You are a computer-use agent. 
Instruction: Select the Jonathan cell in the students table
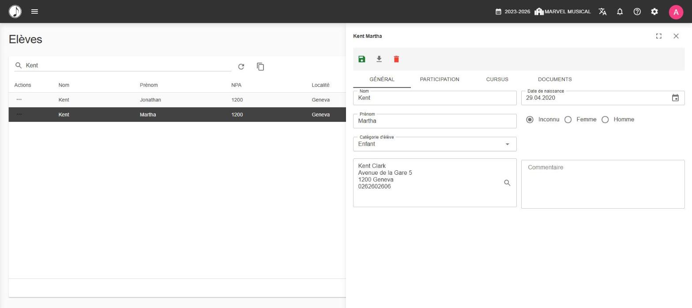point(150,100)
